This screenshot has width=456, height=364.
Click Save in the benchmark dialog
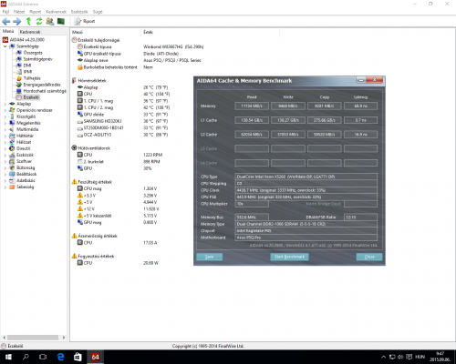(209, 257)
